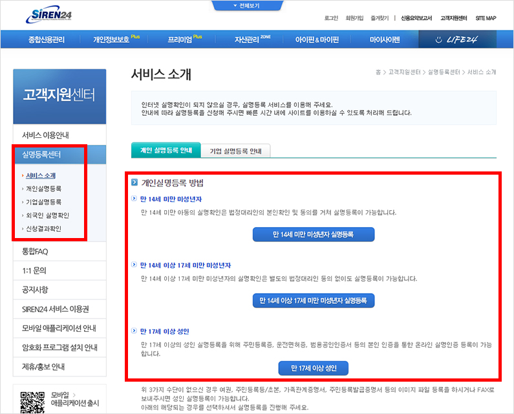Open the 통합FAQ sidebar item
The image size is (514, 414).
[35, 250]
